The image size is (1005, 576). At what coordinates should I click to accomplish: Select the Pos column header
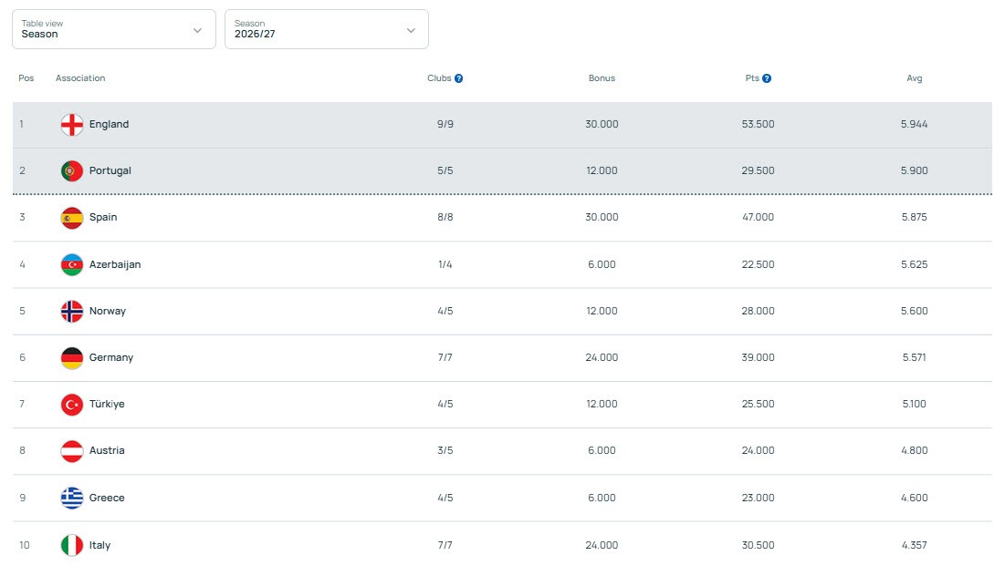(26, 78)
